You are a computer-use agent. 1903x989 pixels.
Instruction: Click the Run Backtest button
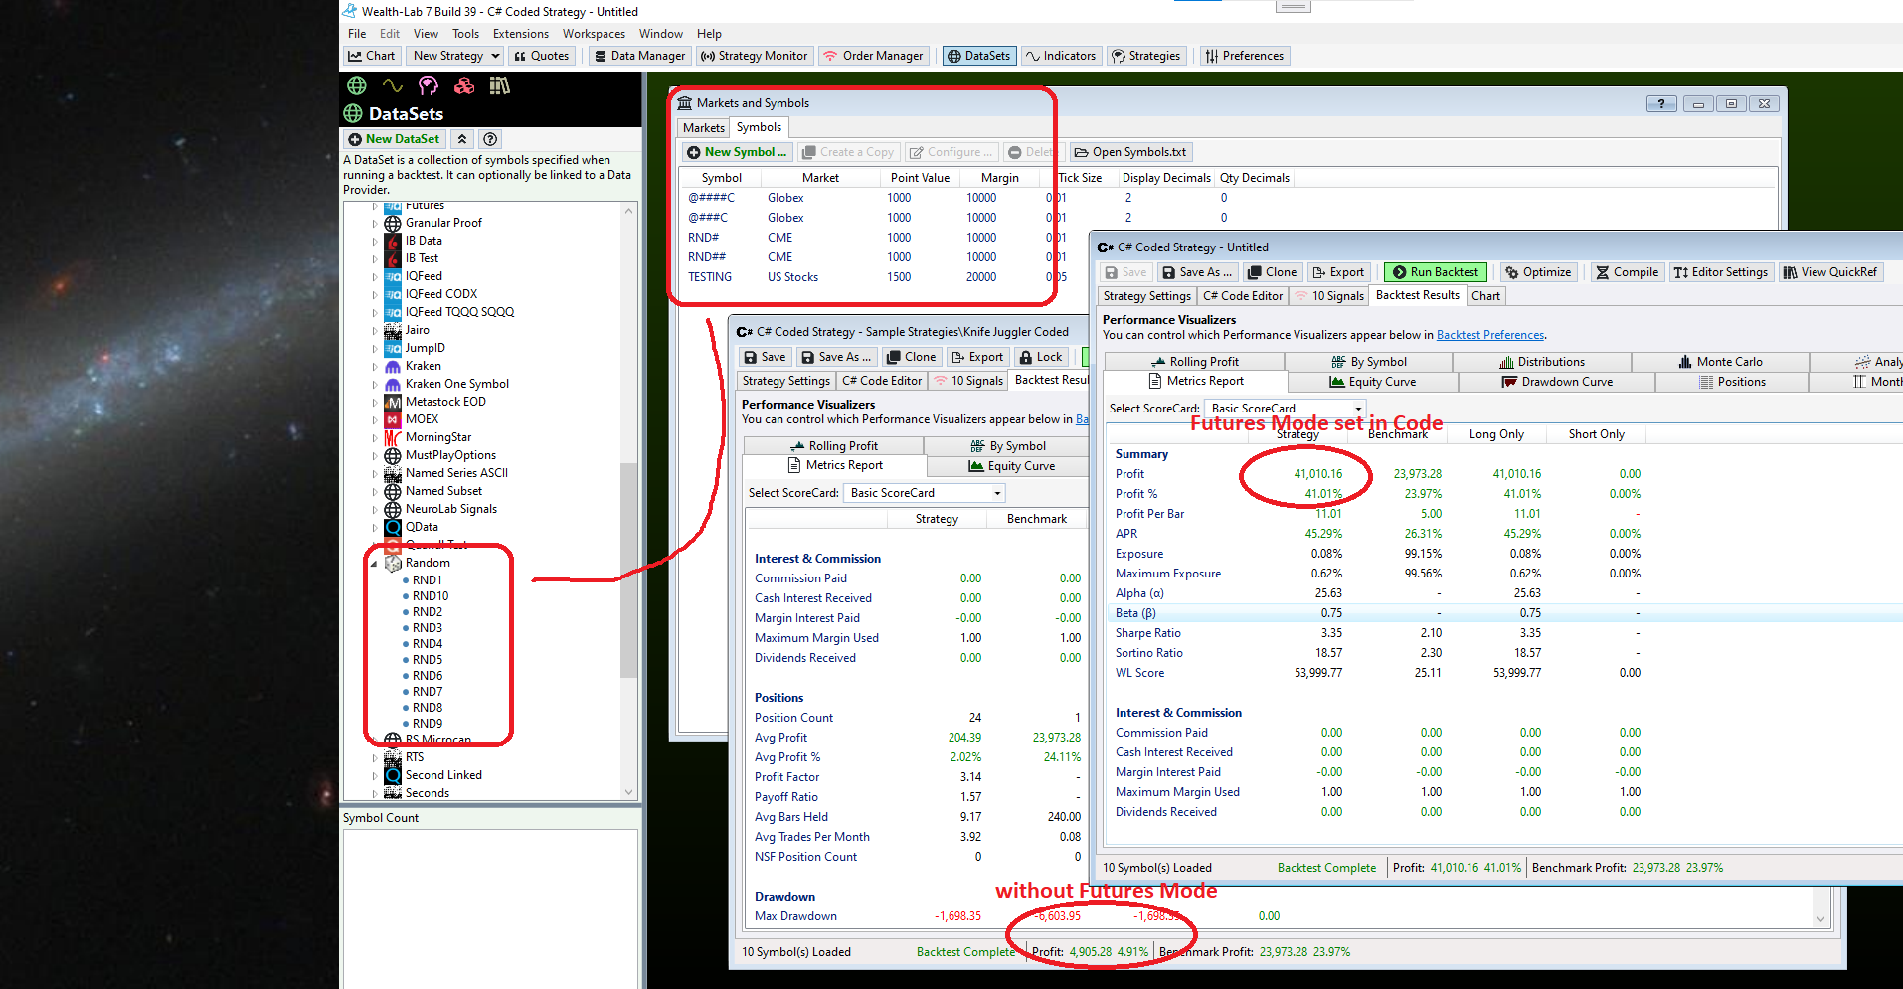tap(1435, 272)
